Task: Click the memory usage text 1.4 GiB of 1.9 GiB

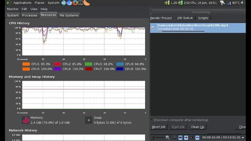Action: 50,123
